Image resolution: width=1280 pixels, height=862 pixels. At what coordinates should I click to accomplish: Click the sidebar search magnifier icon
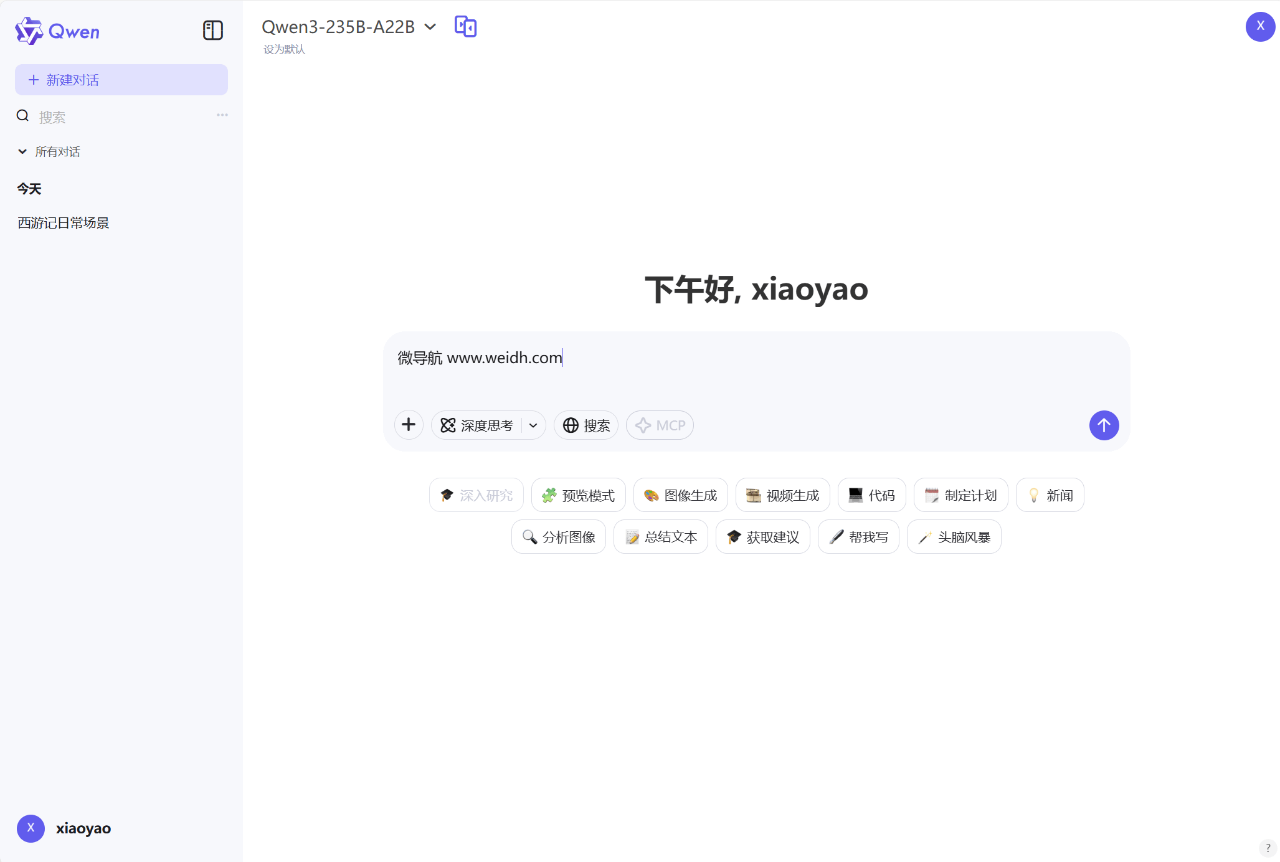[x=23, y=116]
